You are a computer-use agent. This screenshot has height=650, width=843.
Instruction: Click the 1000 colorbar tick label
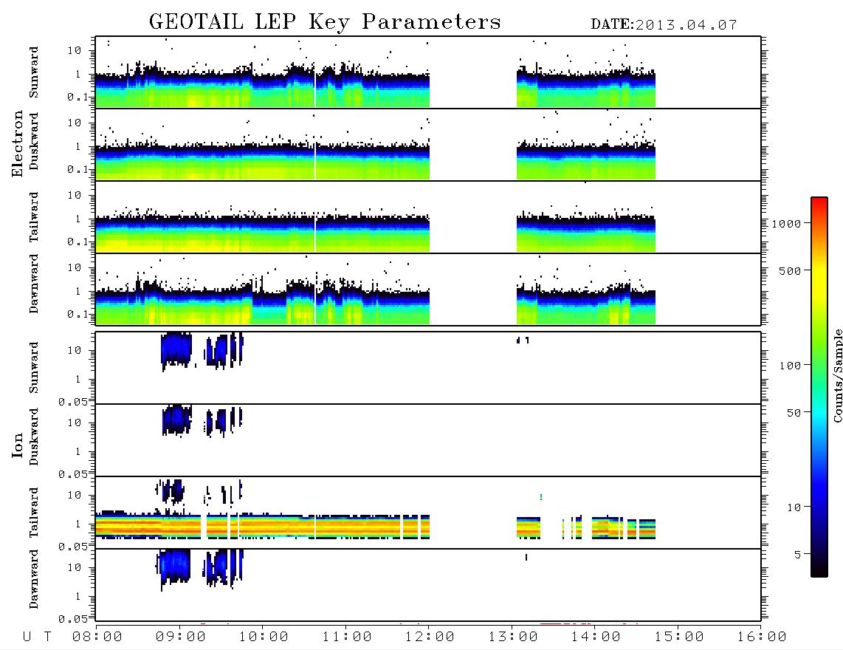[x=786, y=224]
